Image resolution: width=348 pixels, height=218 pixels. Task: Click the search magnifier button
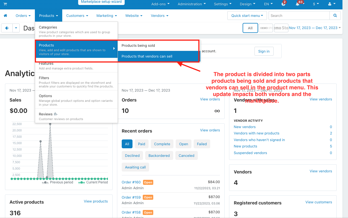click(335, 15)
